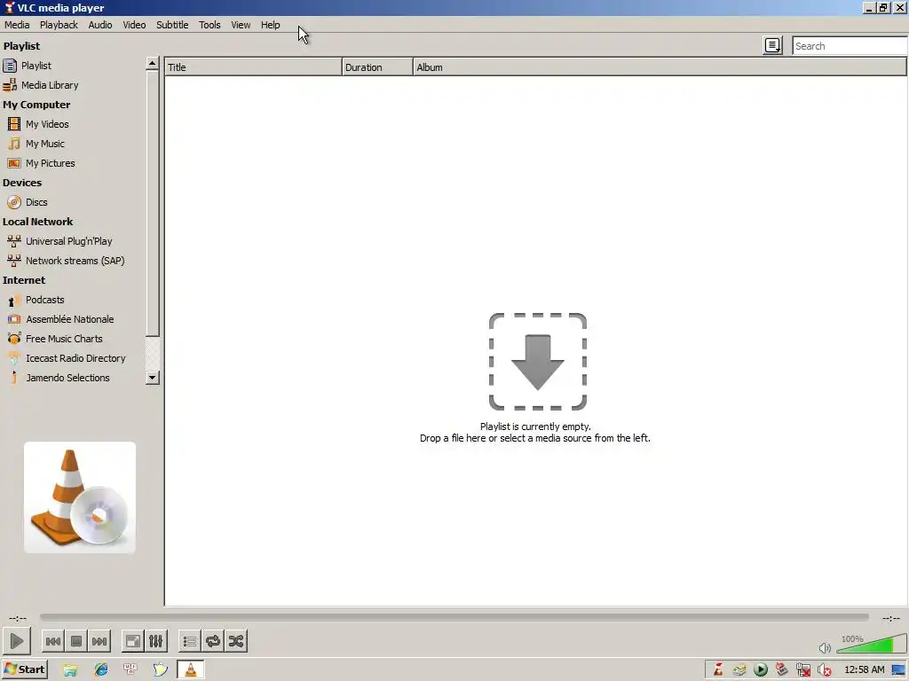Toggle random shuffle playback

pyautogui.click(x=236, y=641)
